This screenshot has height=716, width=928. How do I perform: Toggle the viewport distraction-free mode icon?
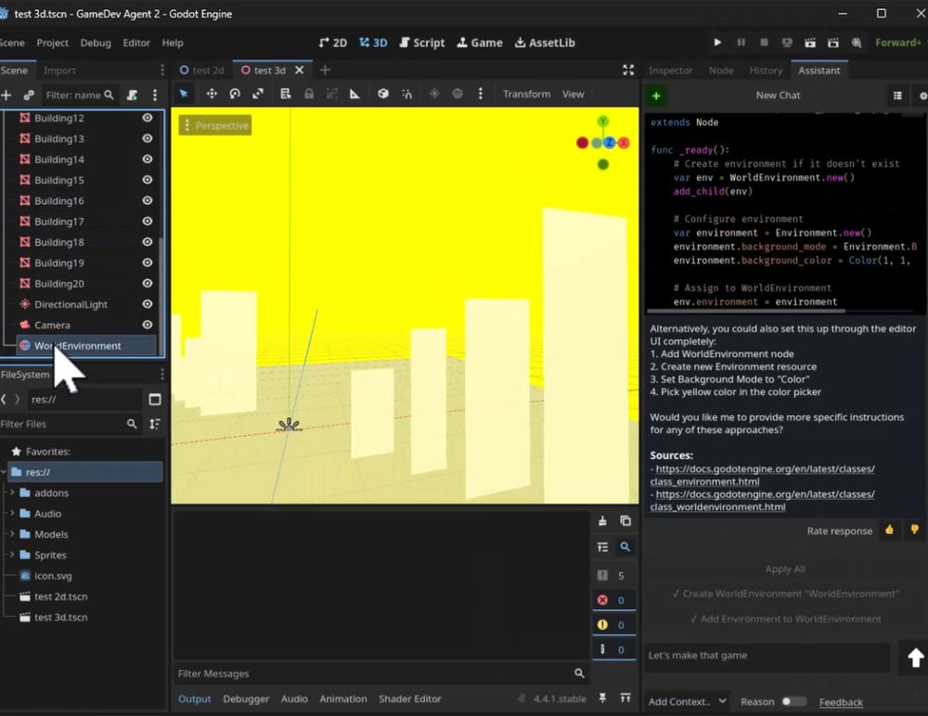point(628,70)
